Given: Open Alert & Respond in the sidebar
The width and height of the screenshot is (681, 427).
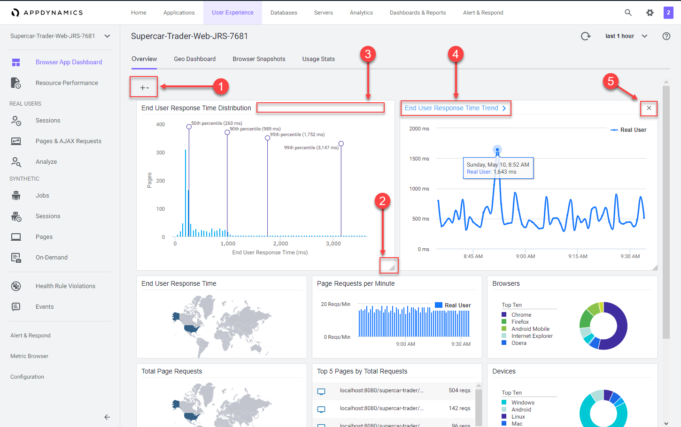Looking at the screenshot, I should click(31, 335).
